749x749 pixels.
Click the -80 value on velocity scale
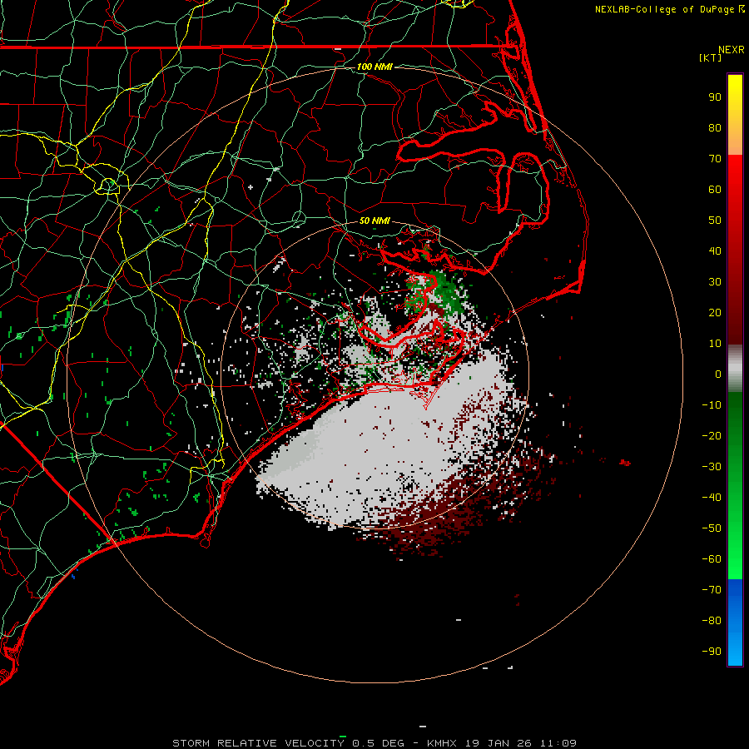coord(712,621)
